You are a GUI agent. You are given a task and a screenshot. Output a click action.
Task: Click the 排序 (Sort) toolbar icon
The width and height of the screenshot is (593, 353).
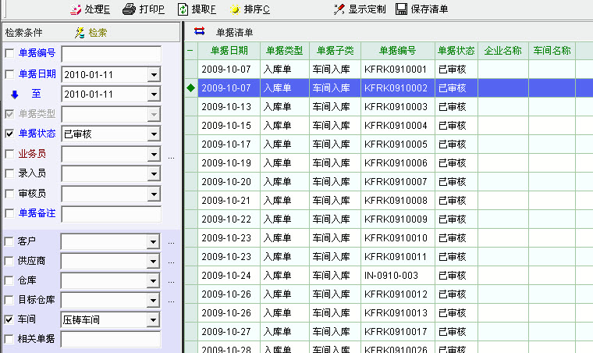[x=235, y=9]
